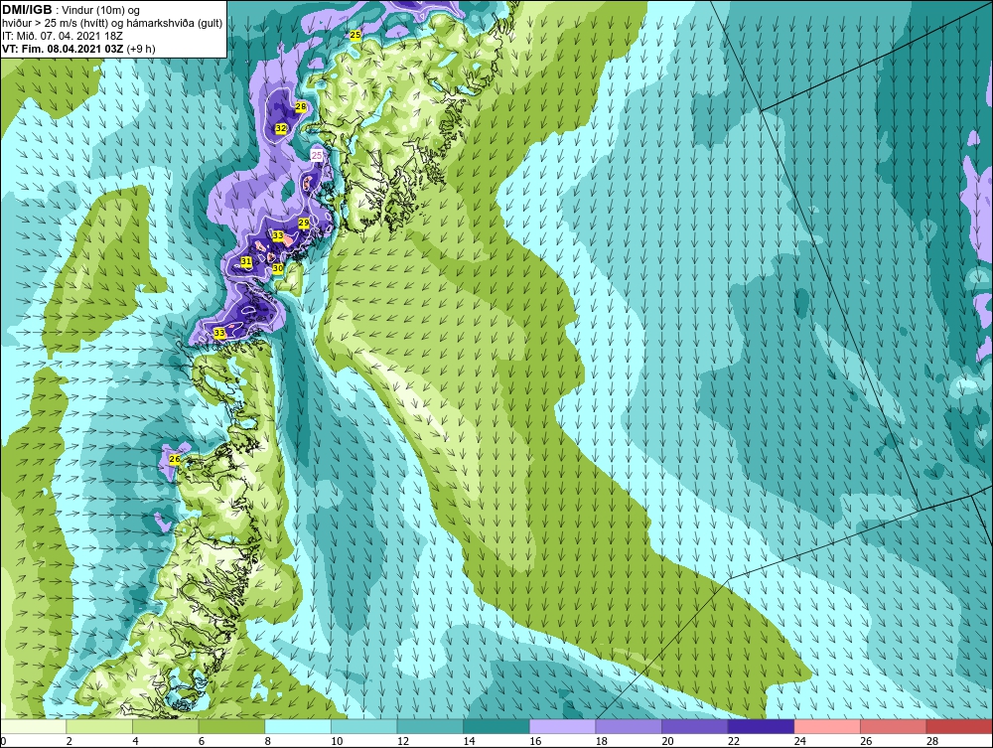Image resolution: width=993 pixels, height=748 pixels.
Task: Click the number 0 on the legend scale
Action: pos(3,741)
